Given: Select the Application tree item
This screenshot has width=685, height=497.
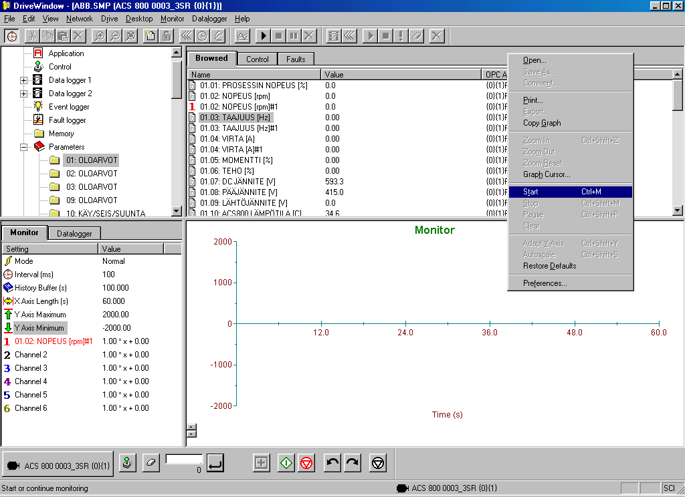Looking at the screenshot, I should point(66,53).
